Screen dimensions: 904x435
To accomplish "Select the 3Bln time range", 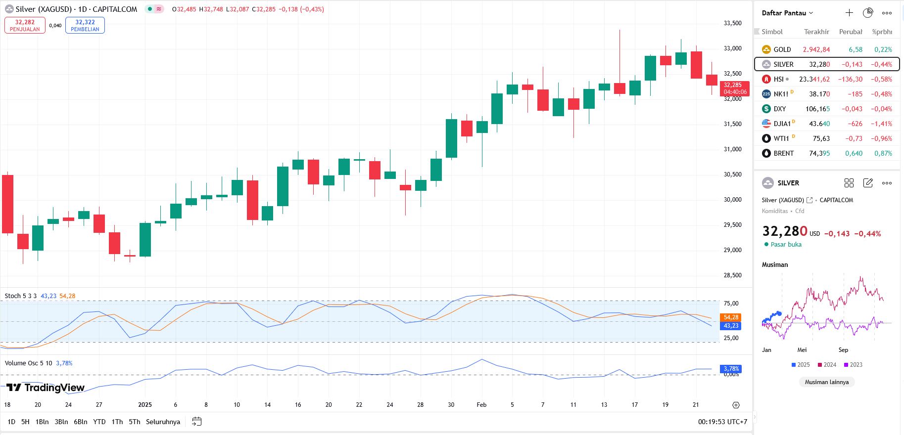I will click(x=61, y=422).
